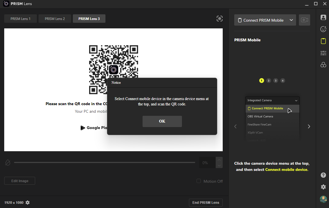Click the End PRISM Lens button
Viewport: 329px width, 208px height.
point(206,203)
